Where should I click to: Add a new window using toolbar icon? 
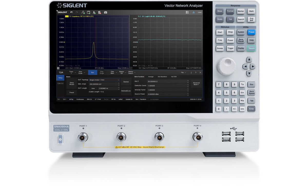pyautogui.click(x=89, y=12)
